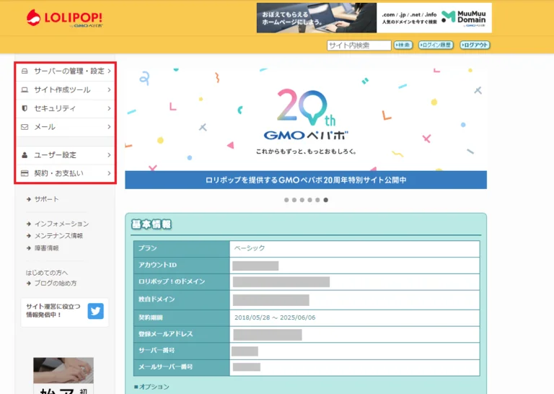Expand the サーバーの管理・設定 chevron
Viewport: 554px width, 394px height.
pyautogui.click(x=109, y=71)
